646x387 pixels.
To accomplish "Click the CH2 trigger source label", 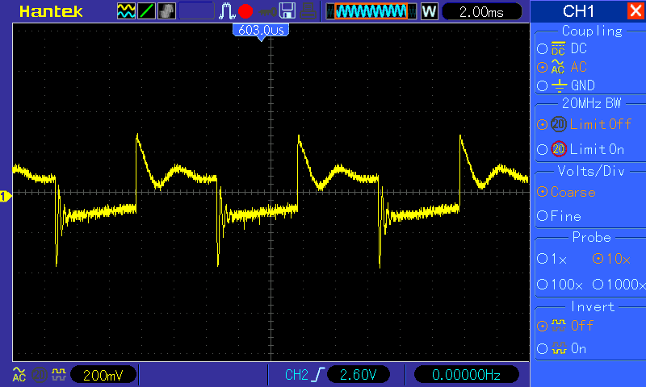I will [296, 375].
